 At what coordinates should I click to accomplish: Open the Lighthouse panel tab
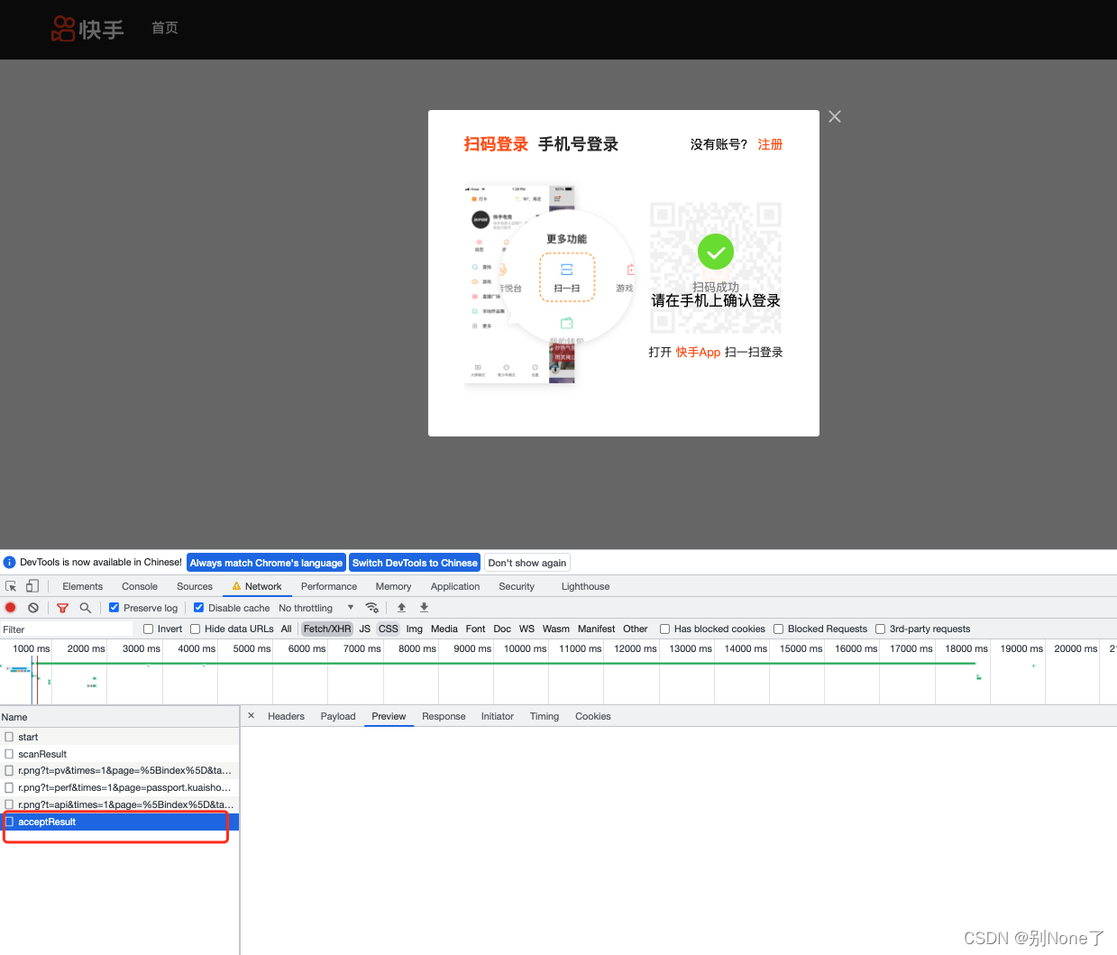(586, 586)
